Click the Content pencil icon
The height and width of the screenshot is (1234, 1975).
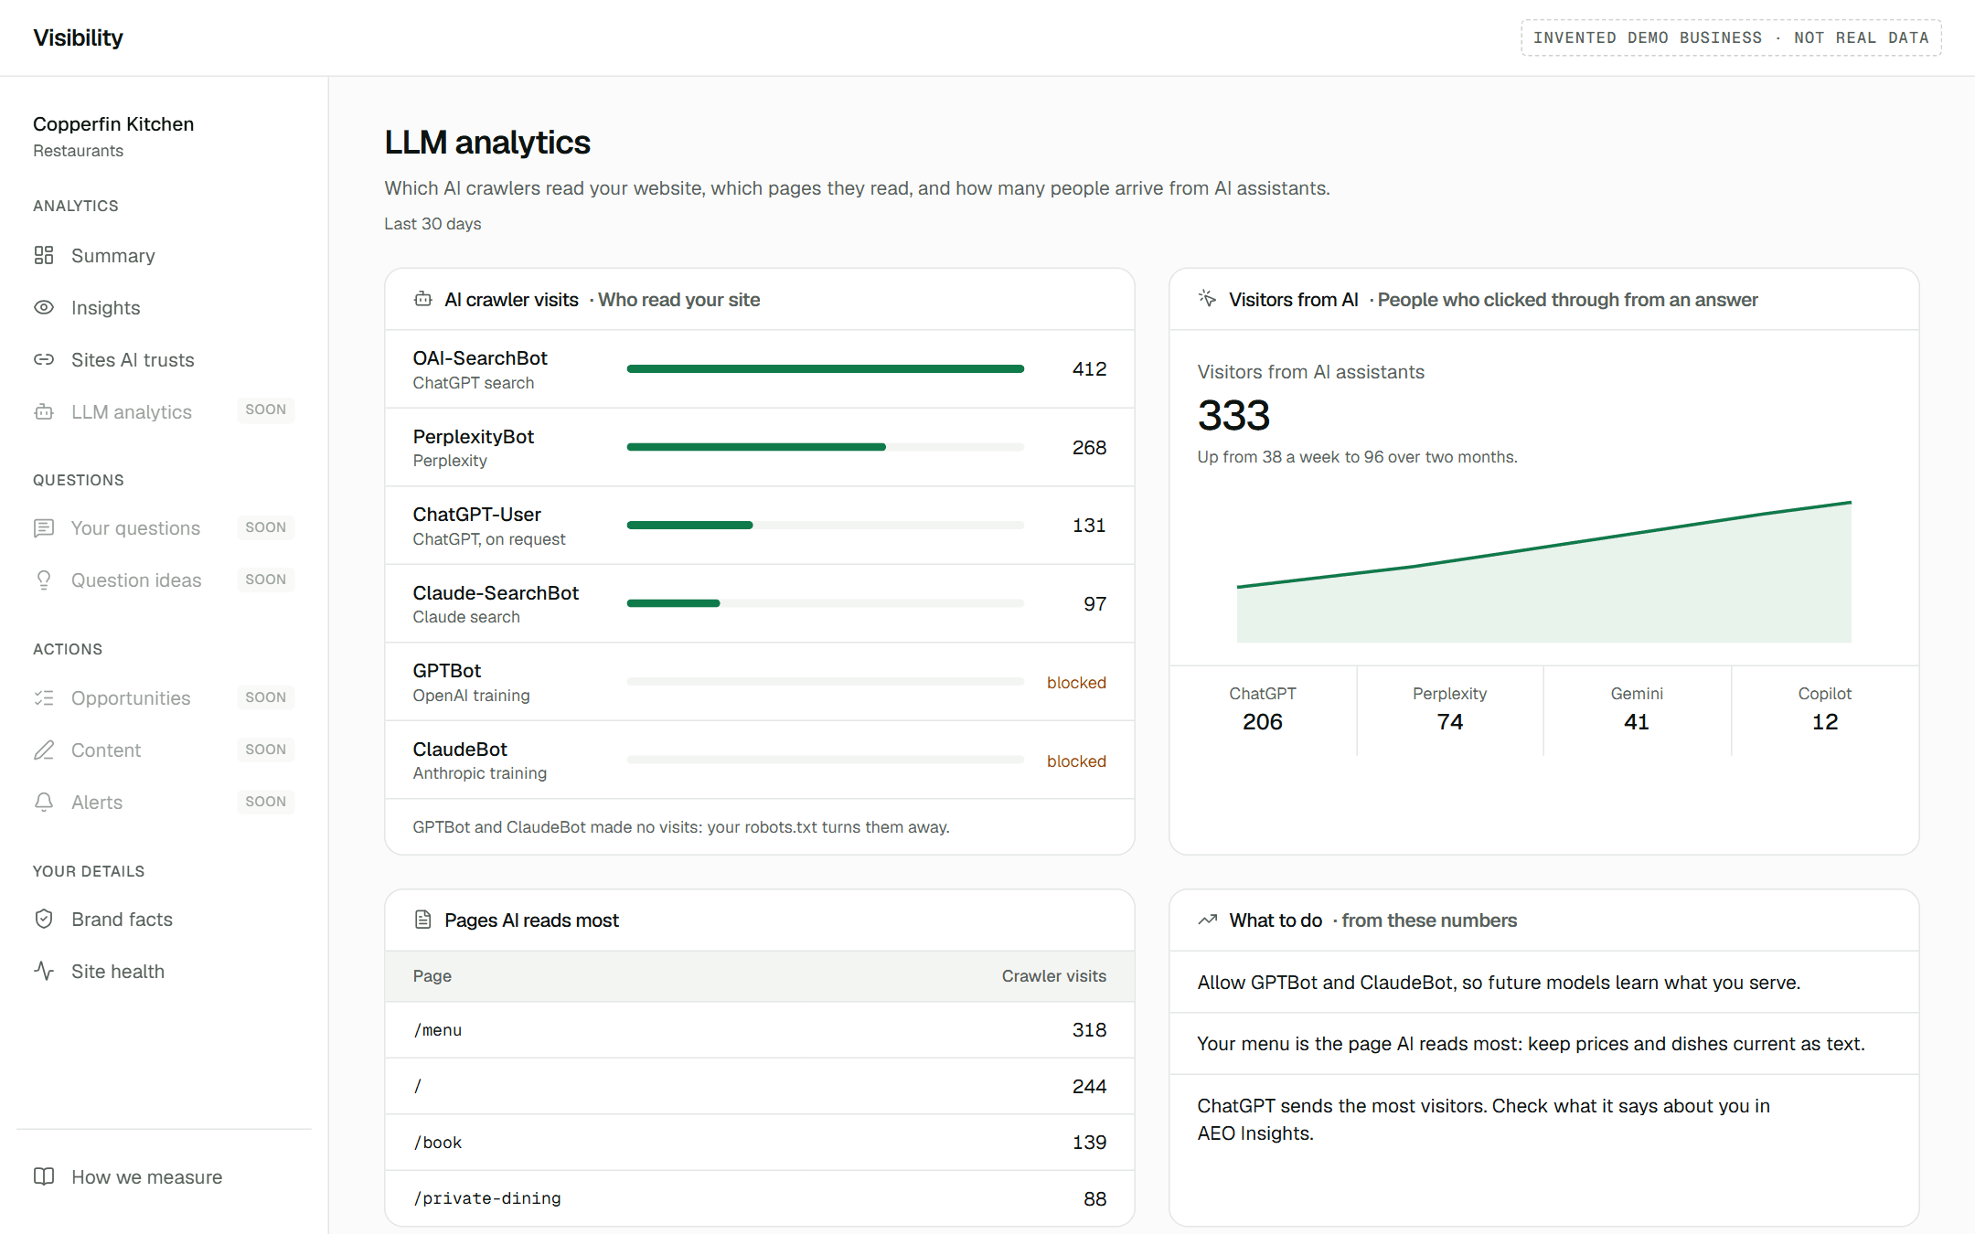coord(44,750)
